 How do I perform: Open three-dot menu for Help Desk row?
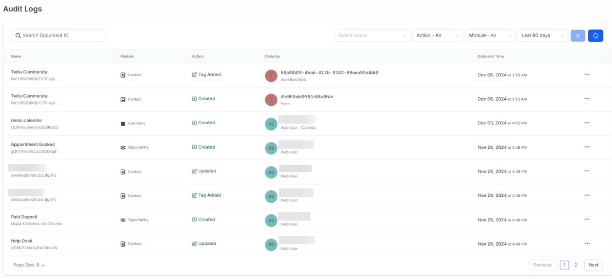click(x=587, y=244)
